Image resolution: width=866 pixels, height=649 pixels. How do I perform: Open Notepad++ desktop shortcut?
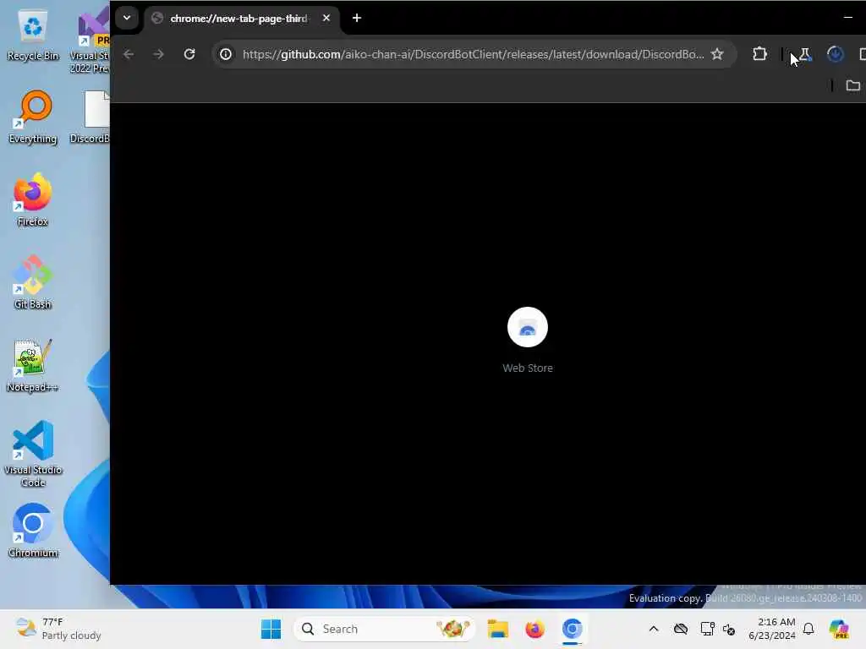33,365
